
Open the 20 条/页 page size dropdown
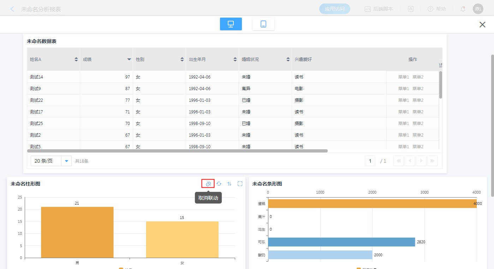[x=66, y=161]
